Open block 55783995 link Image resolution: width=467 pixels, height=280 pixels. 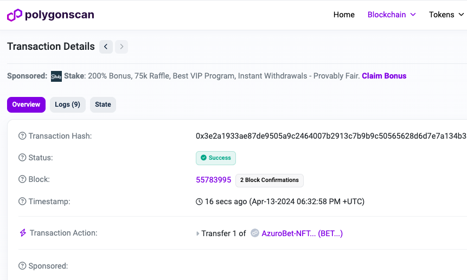[213, 180]
